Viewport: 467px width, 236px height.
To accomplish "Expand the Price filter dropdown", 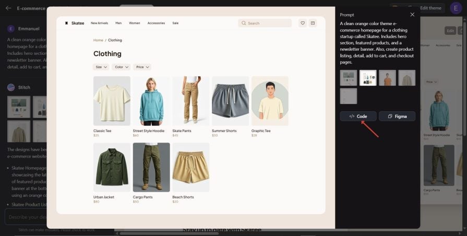I will [x=142, y=67].
